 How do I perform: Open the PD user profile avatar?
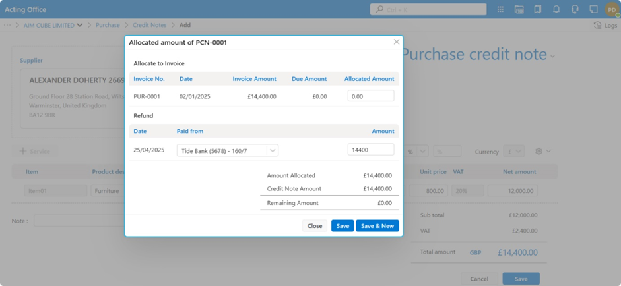click(611, 9)
